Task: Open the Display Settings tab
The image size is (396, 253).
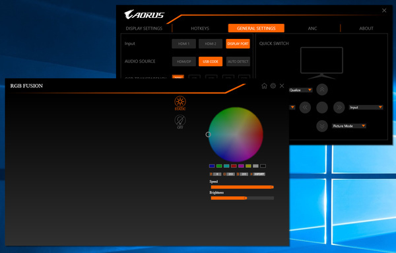Action: click(144, 28)
